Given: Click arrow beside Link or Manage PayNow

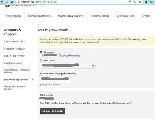Looking at the screenshot, I should [x=32, y=80].
